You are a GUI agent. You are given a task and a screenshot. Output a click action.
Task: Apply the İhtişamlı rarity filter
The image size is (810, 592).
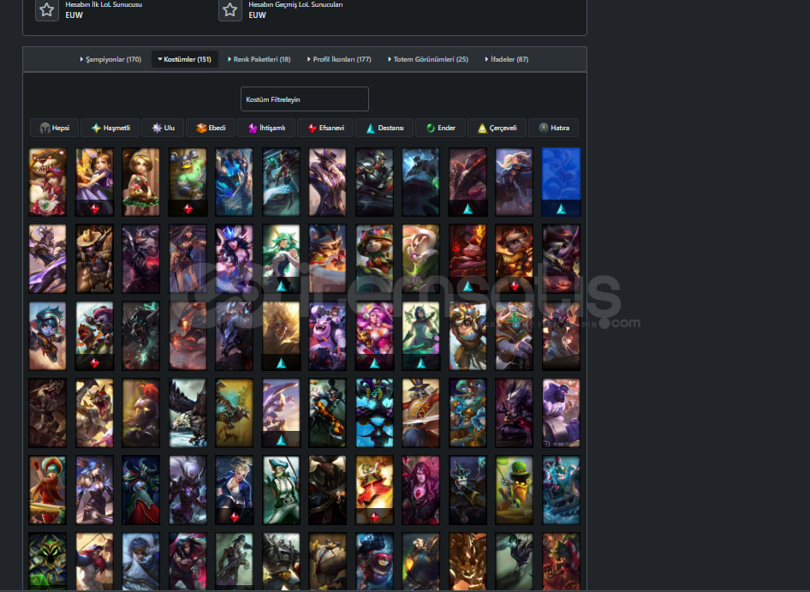coord(266,128)
